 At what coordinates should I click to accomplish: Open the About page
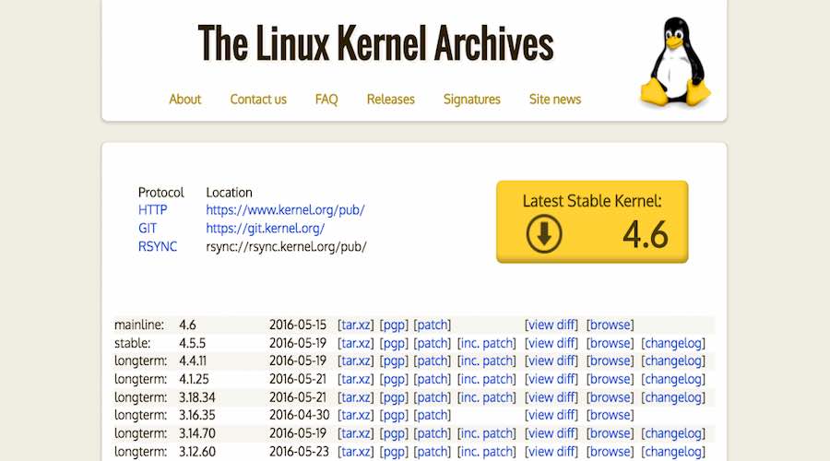[184, 100]
